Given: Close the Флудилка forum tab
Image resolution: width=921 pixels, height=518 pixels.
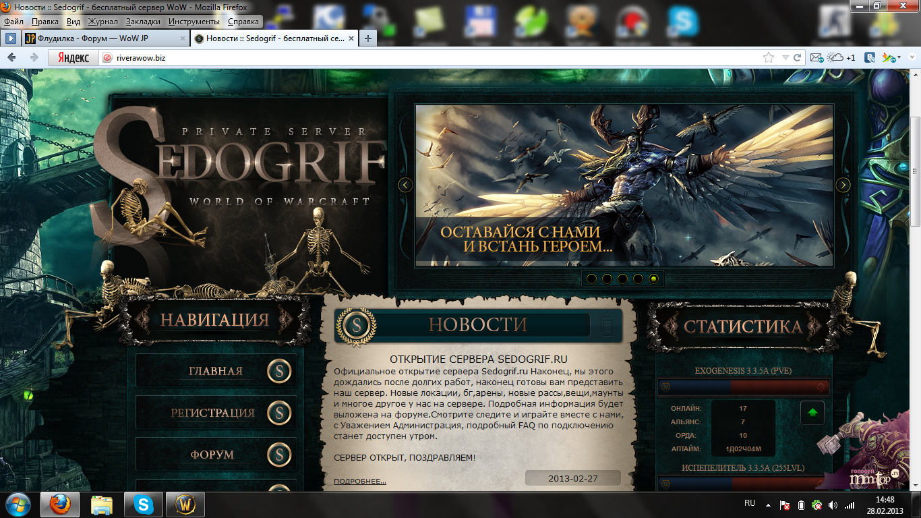Looking at the screenshot, I should point(182,38).
